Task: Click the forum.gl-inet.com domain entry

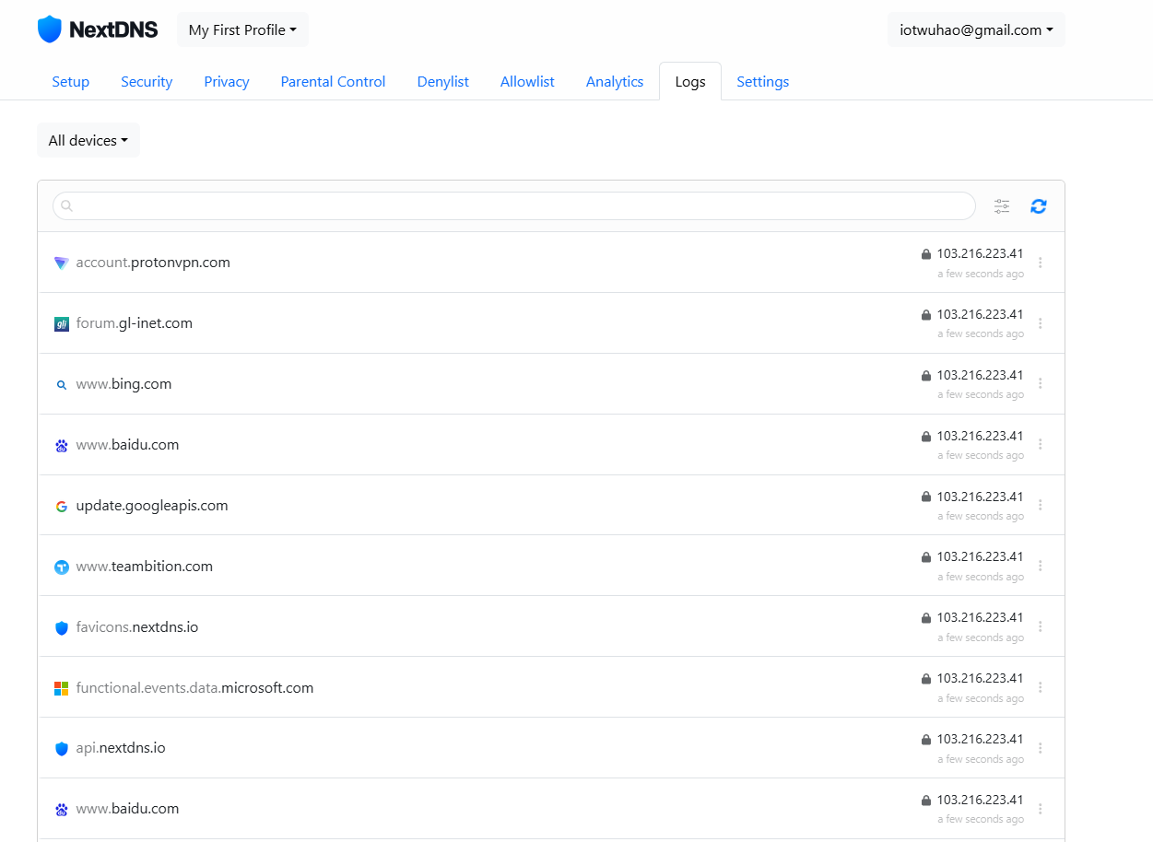Action: tap(135, 323)
